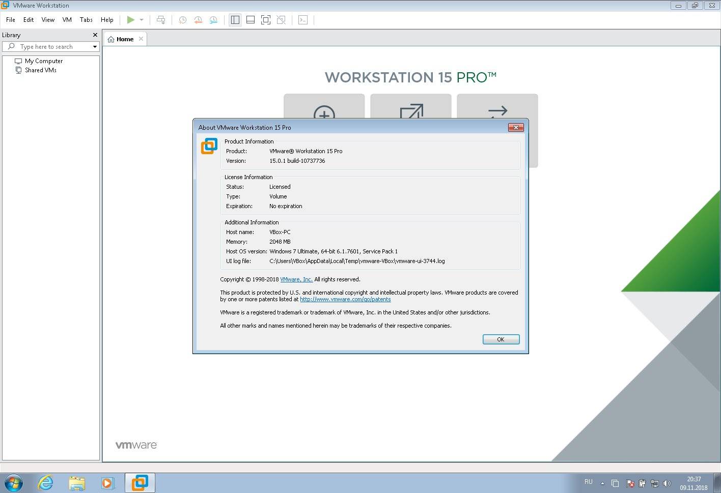Open the vmware.com/go/patents link

click(345, 299)
